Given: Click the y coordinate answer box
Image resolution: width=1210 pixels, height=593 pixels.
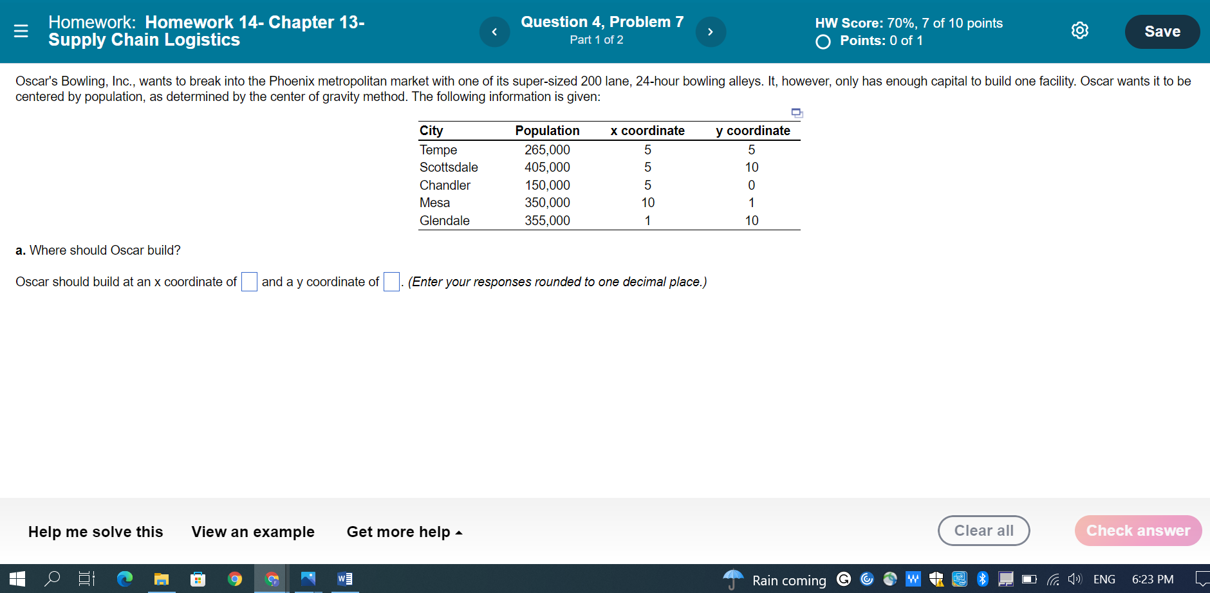Looking at the screenshot, I should [x=391, y=282].
